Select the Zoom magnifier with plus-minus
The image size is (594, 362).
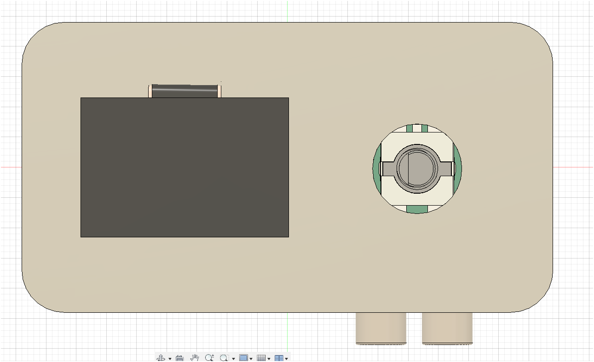pos(209,358)
